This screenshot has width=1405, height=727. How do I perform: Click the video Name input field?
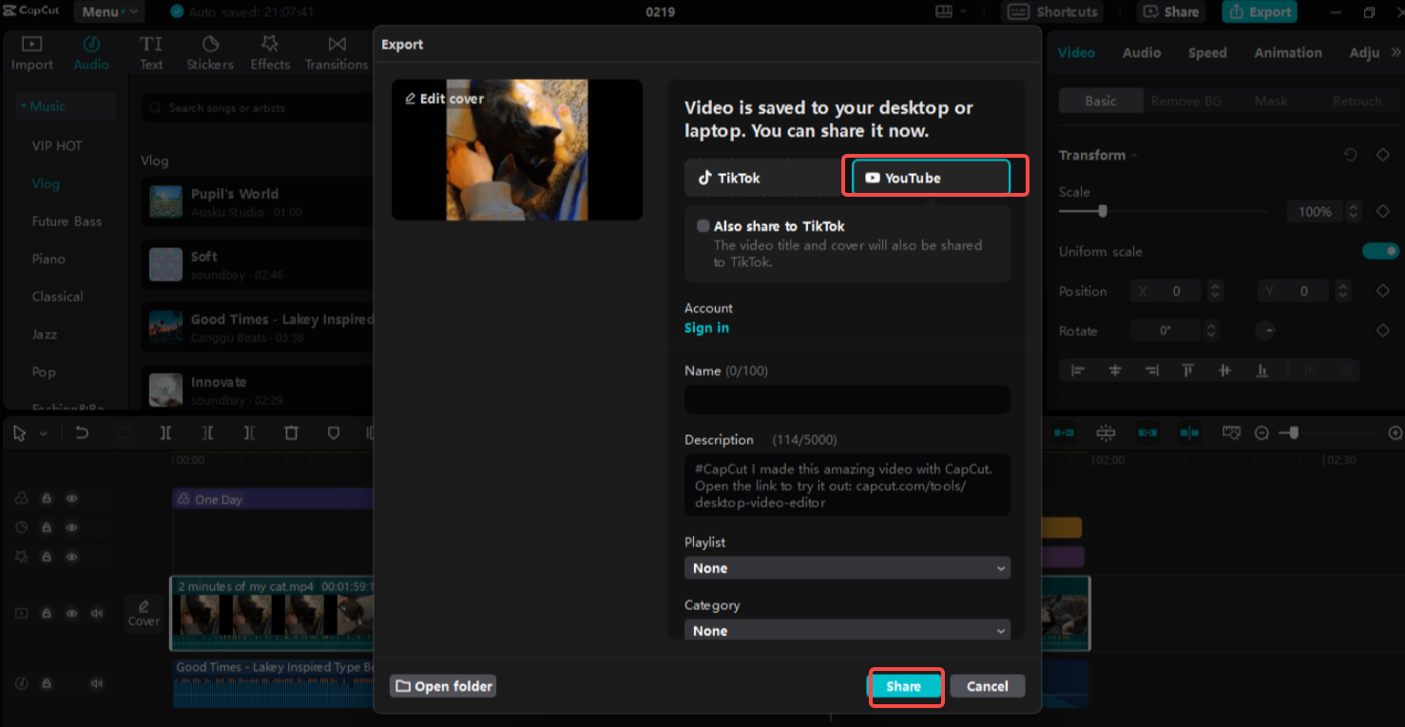[x=847, y=399]
